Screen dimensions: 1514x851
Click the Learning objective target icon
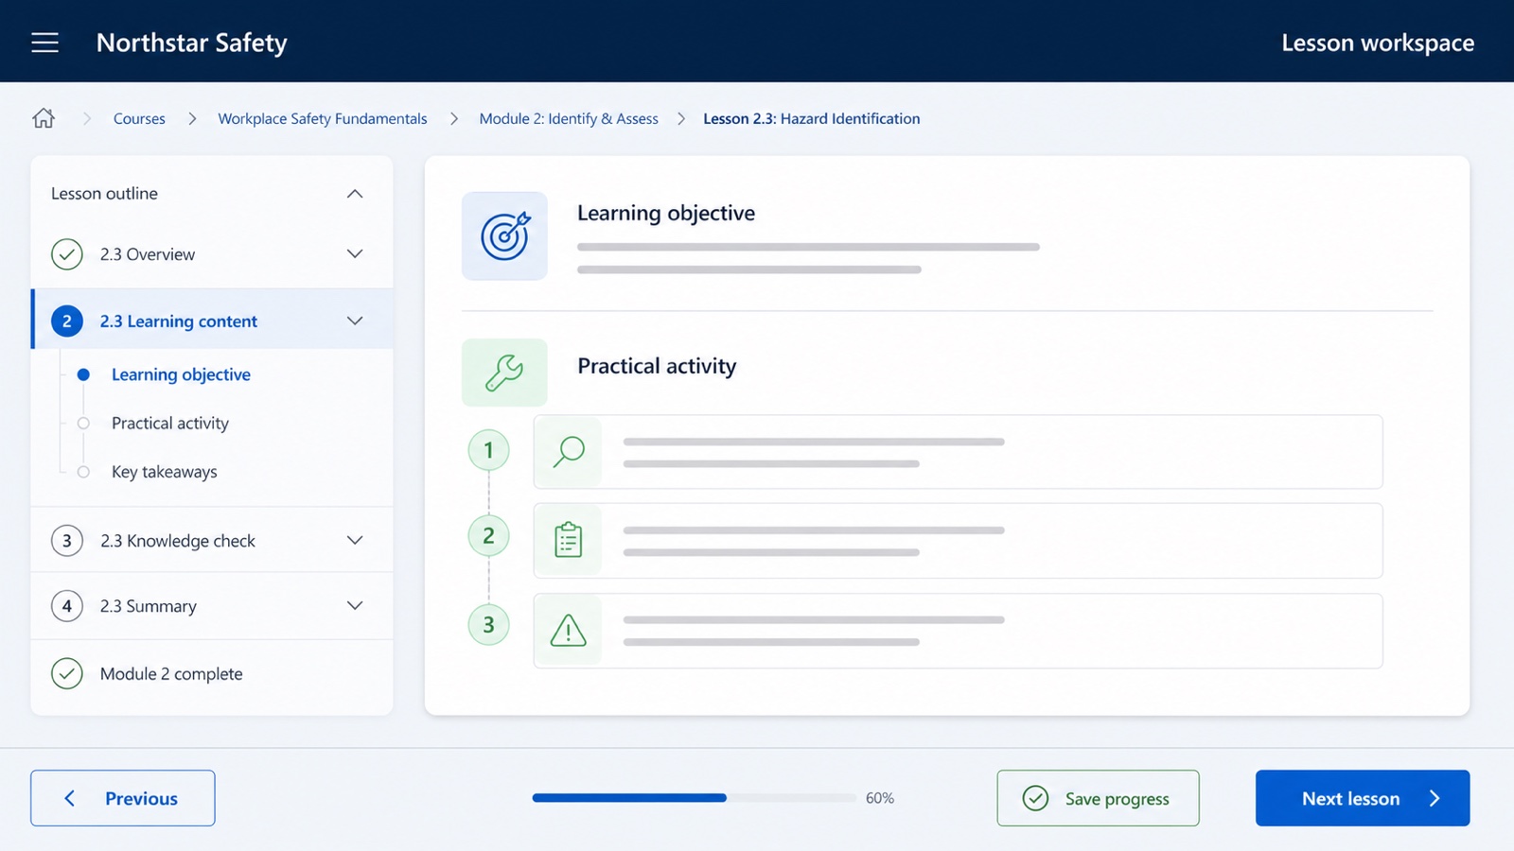click(x=504, y=236)
